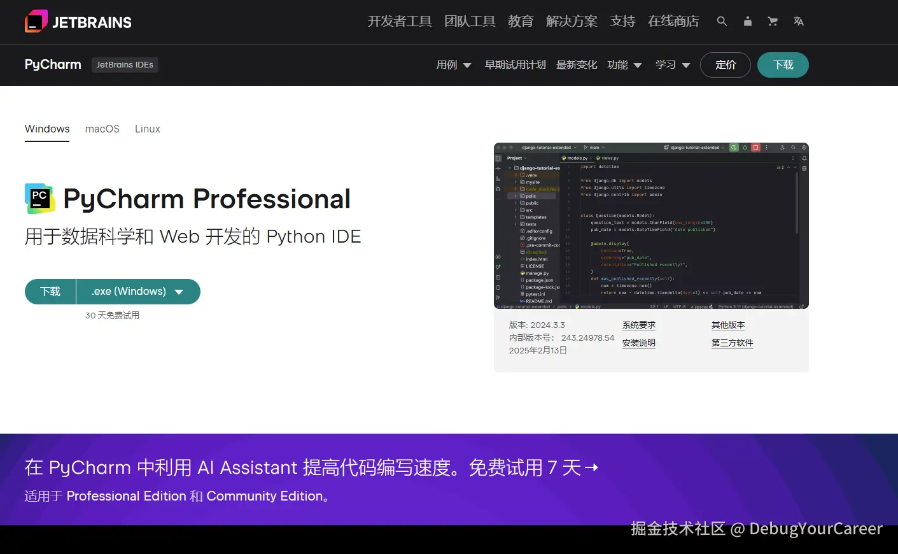Open 早期试用计划 page
The image size is (898, 554).
tap(516, 64)
